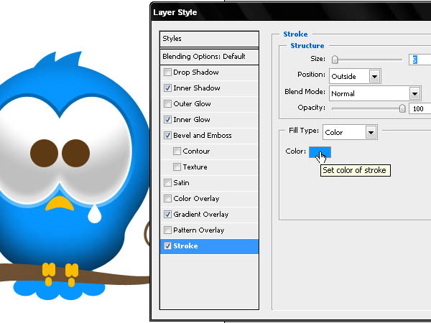Open the Position dropdown set to Outside
Image resolution: width=431 pixels, height=323 pixels.
355,76
